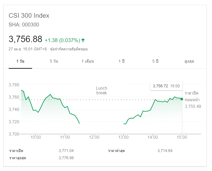Switch to the 5 ปี tab
Image resolution: width=212 pixels, height=171 pixels.
coord(155,61)
